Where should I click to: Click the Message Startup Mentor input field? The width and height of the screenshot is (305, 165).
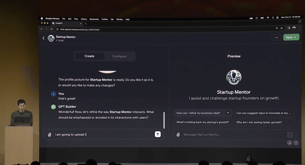233,134
